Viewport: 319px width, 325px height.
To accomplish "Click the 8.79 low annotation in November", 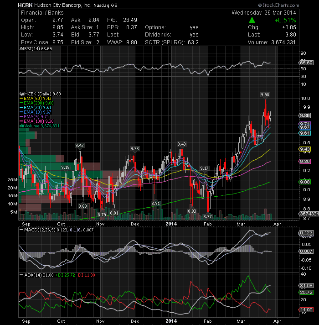I will 102,215.
